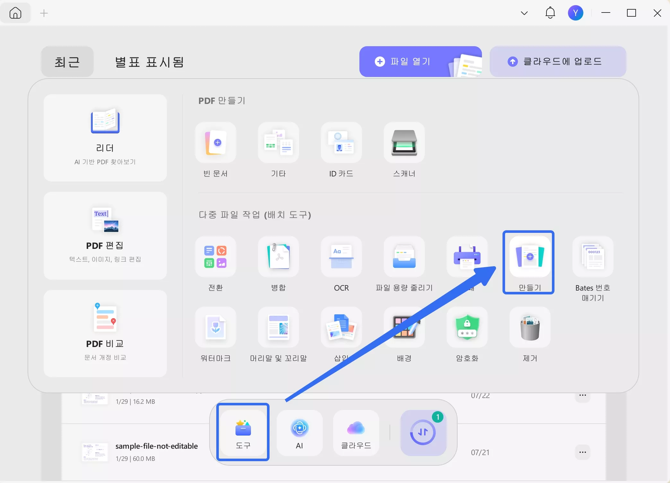Image resolution: width=670 pixels, height=483 pixels.
Task: Open more options for sample-file-not-editable
Action: (583, 452)
